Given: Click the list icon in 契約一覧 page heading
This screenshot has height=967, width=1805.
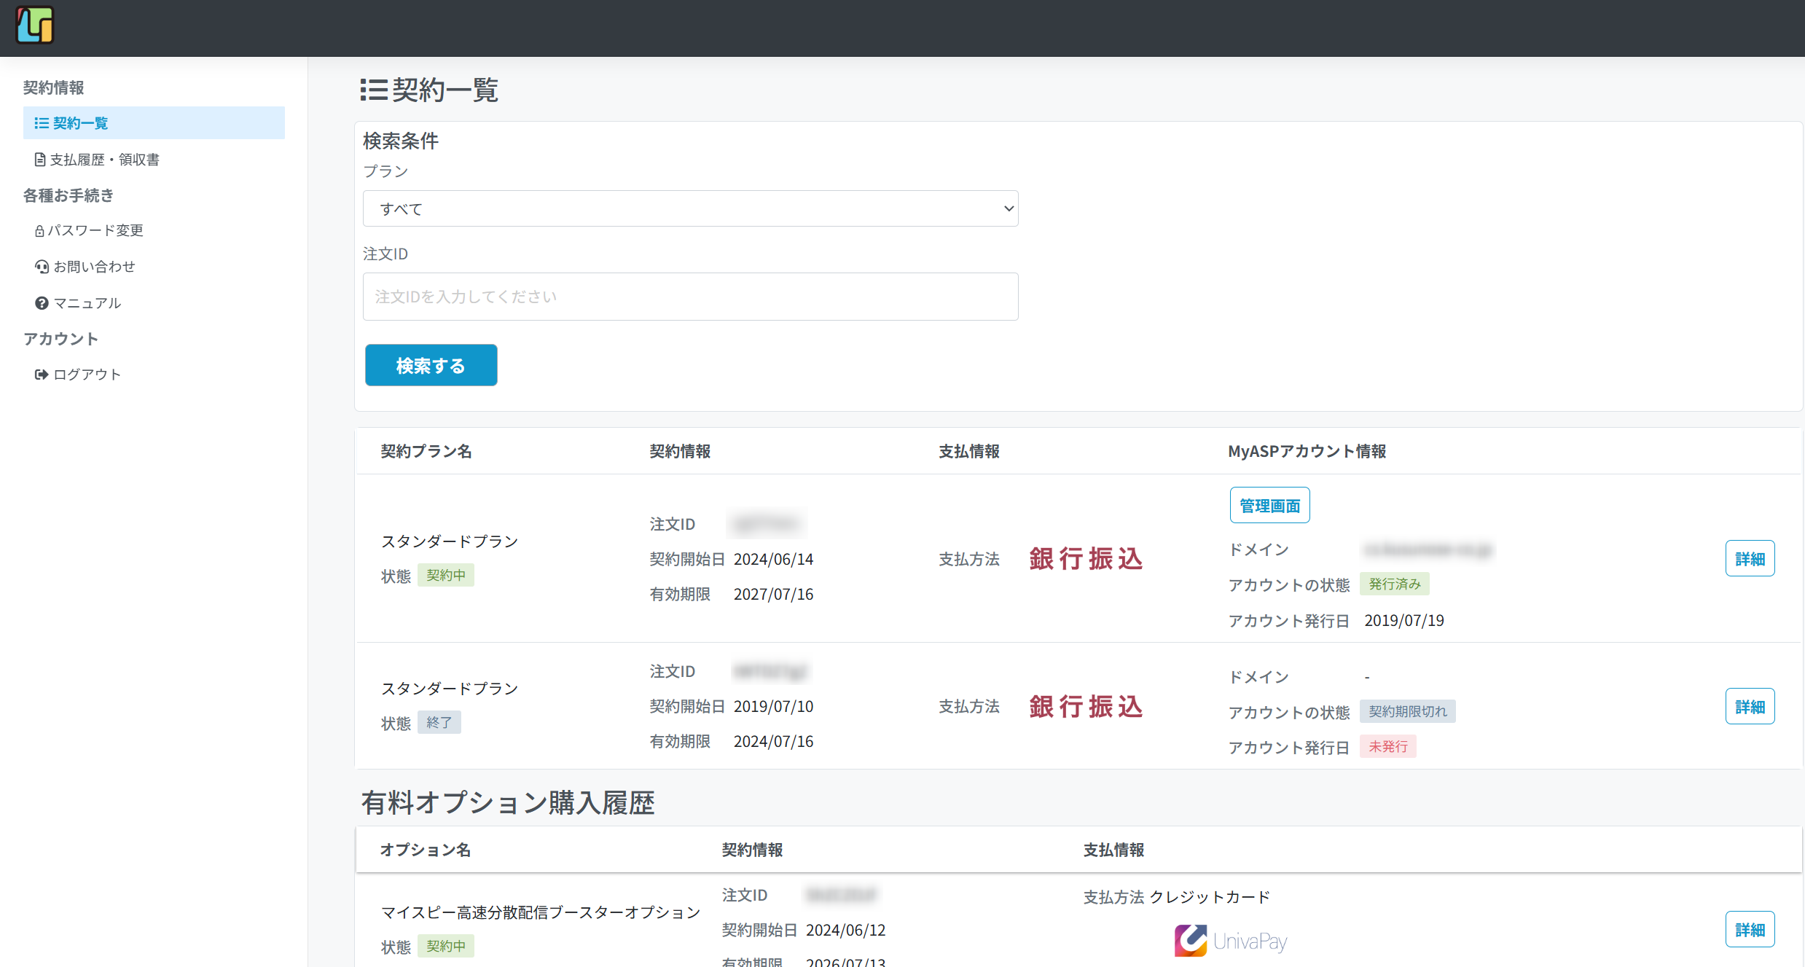Looking at the screenshot, I should click(x=374, y=90).
